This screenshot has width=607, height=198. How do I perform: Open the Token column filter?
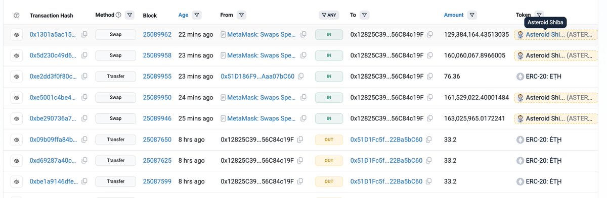point(539,15)
